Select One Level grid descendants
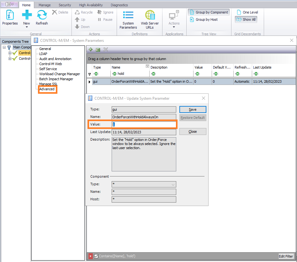The height and width of the screenshot is (262, 297). pos(247,12)
